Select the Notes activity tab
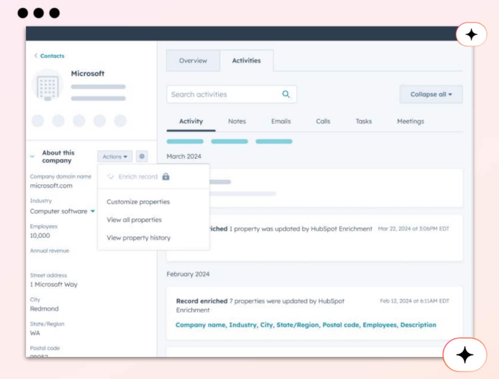 pos(237,121)
